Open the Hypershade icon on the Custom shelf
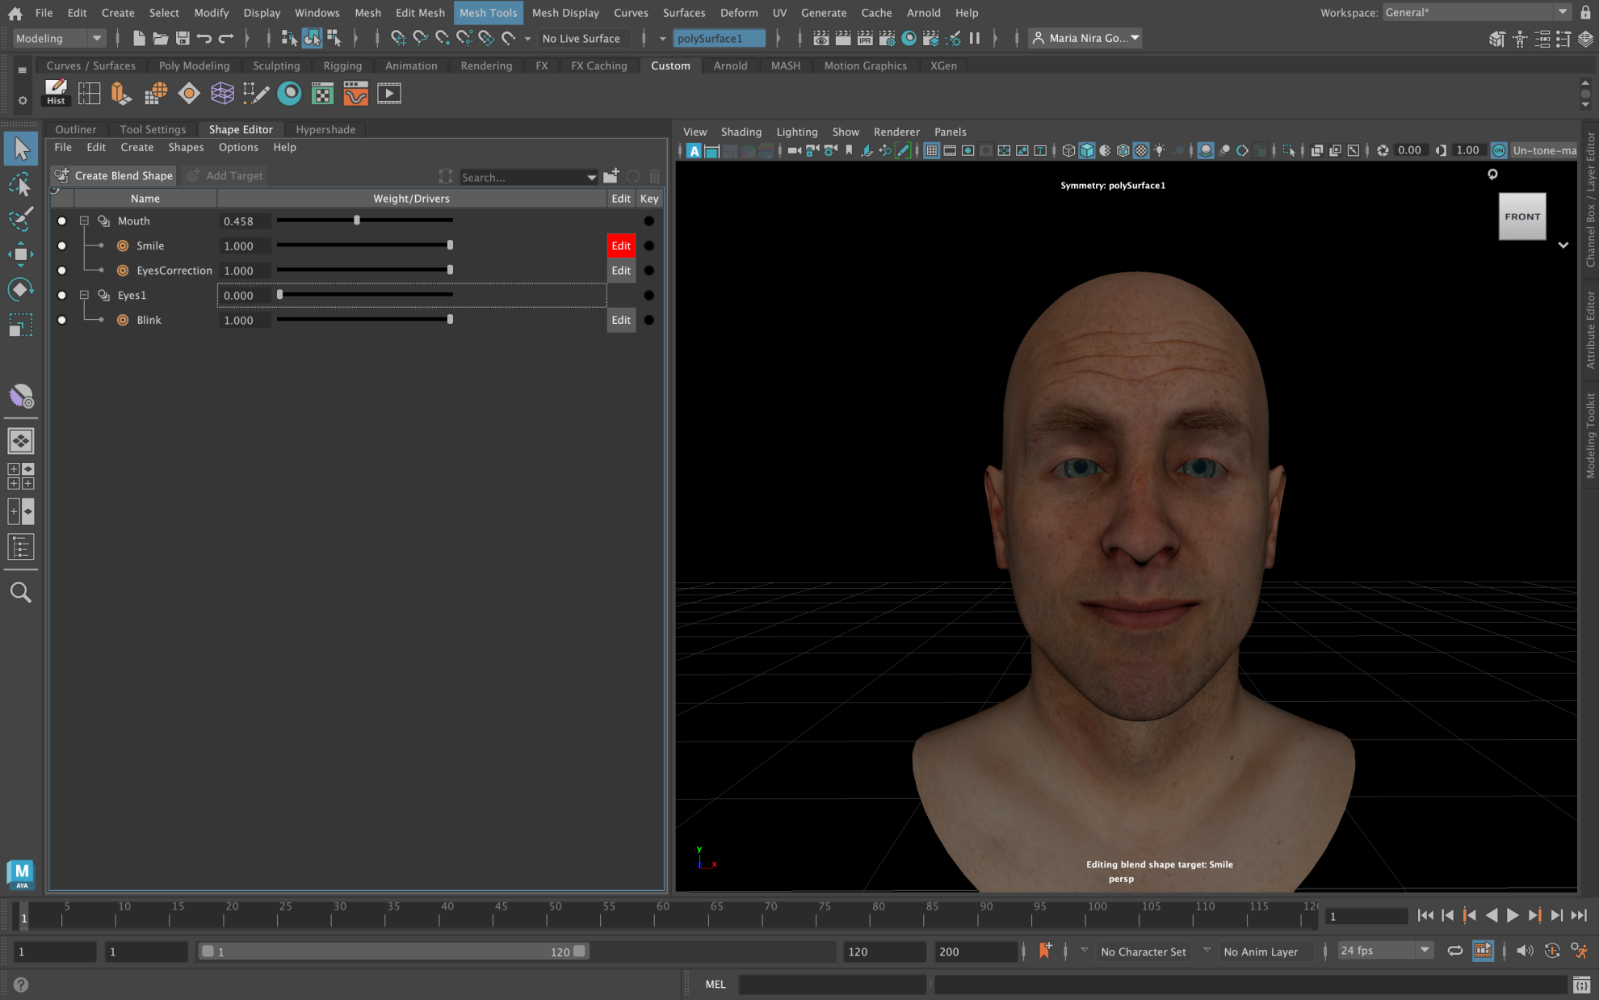The image size is (1599, 1000). [322, 93]
